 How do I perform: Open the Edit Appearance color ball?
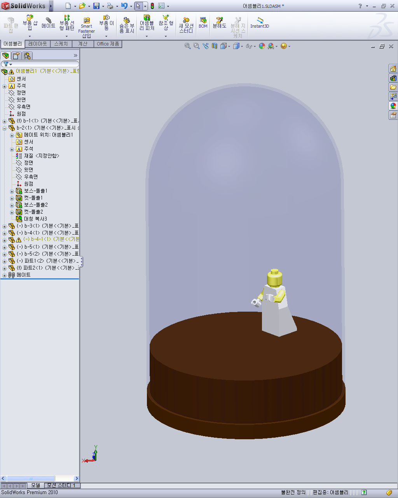point(262,46)
